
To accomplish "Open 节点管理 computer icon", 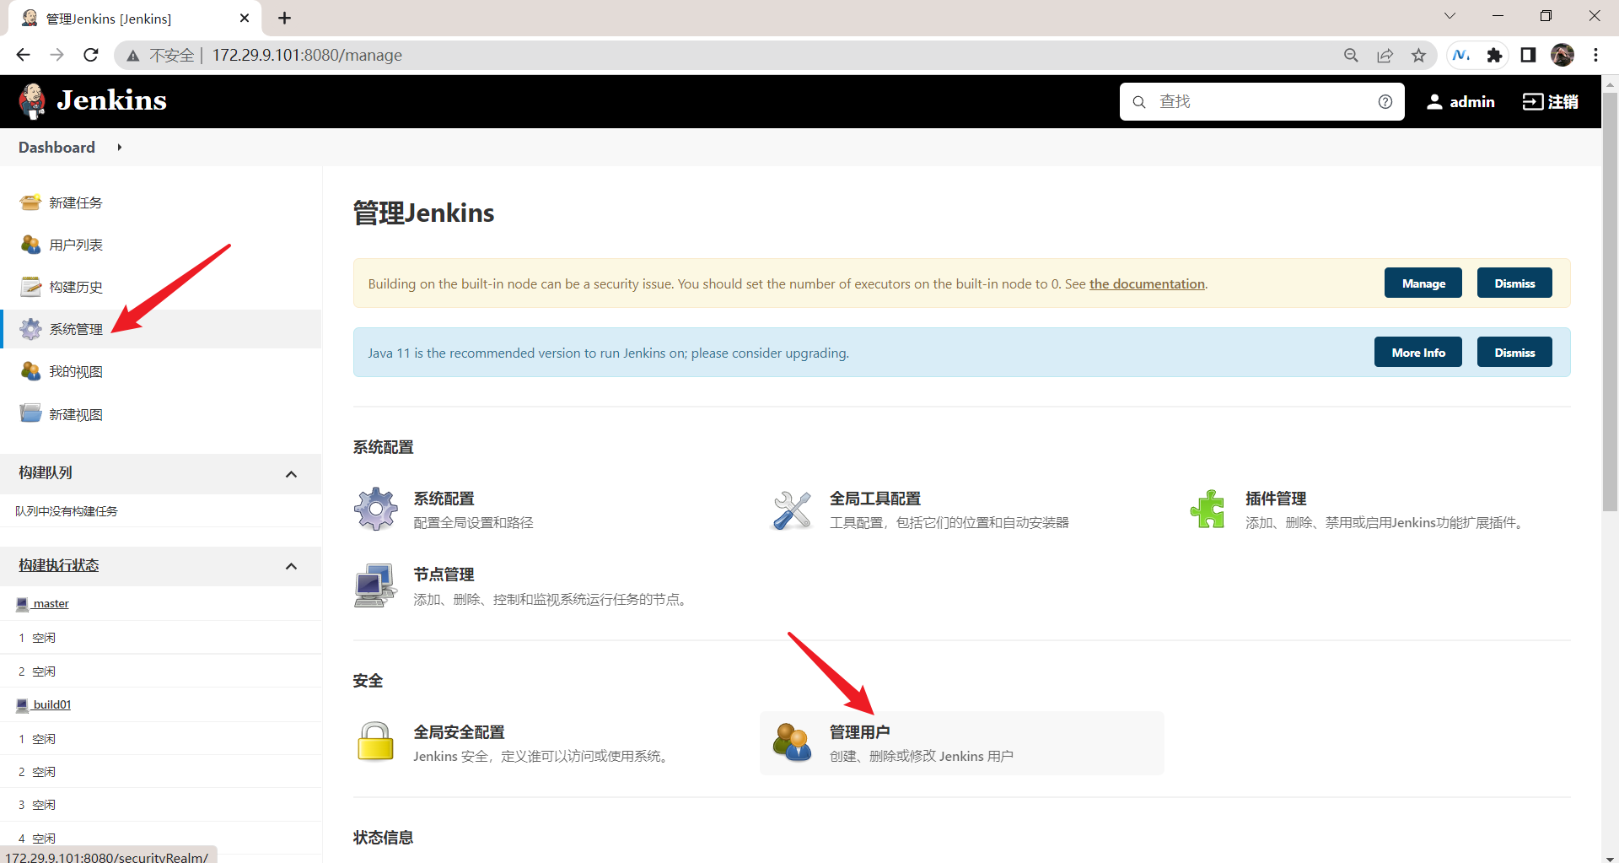I will [375, 585].
